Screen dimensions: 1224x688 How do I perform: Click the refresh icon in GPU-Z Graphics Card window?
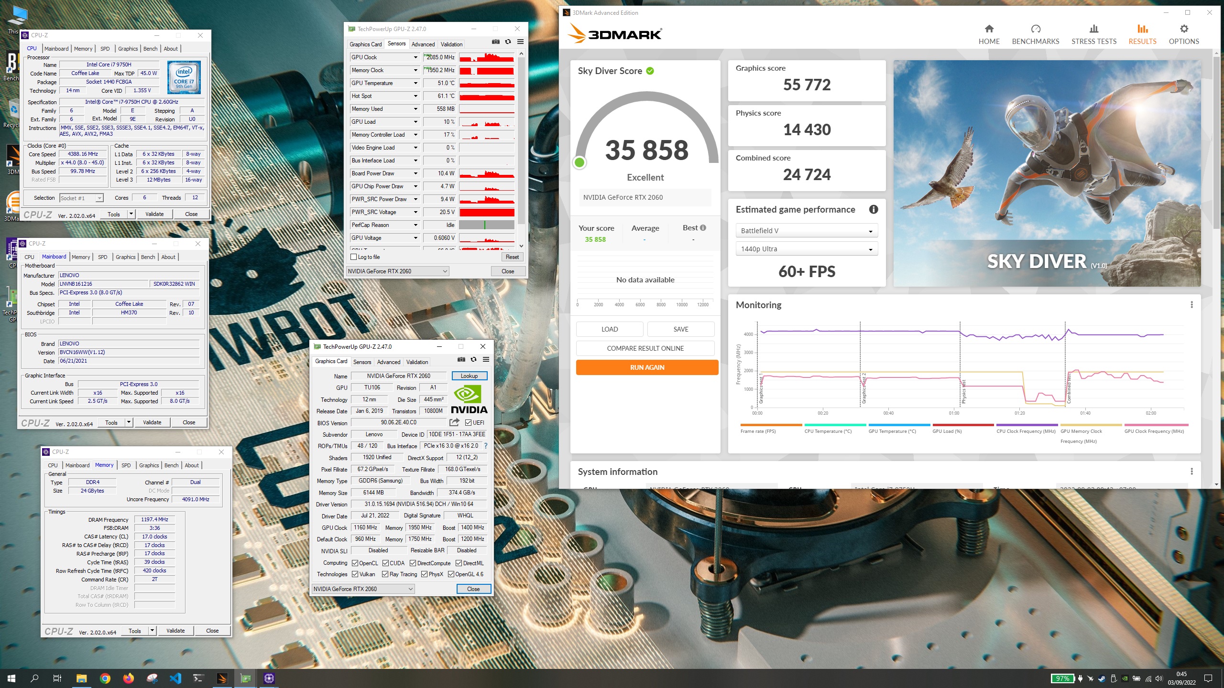(473, 360)
